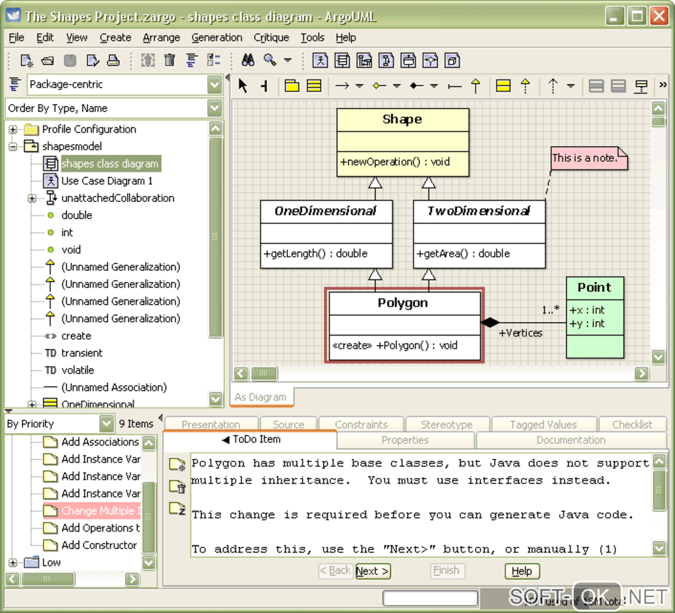Image resolution: width=675 pixels, height=613 pixels.
Task: Collapse the shapesmodel tree node
Action: pos(13,146)
